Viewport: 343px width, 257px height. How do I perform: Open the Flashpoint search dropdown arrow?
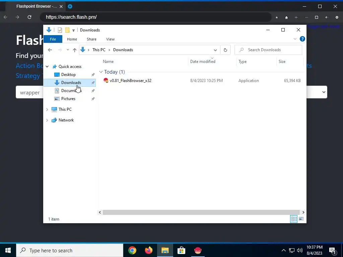point(324,92)
